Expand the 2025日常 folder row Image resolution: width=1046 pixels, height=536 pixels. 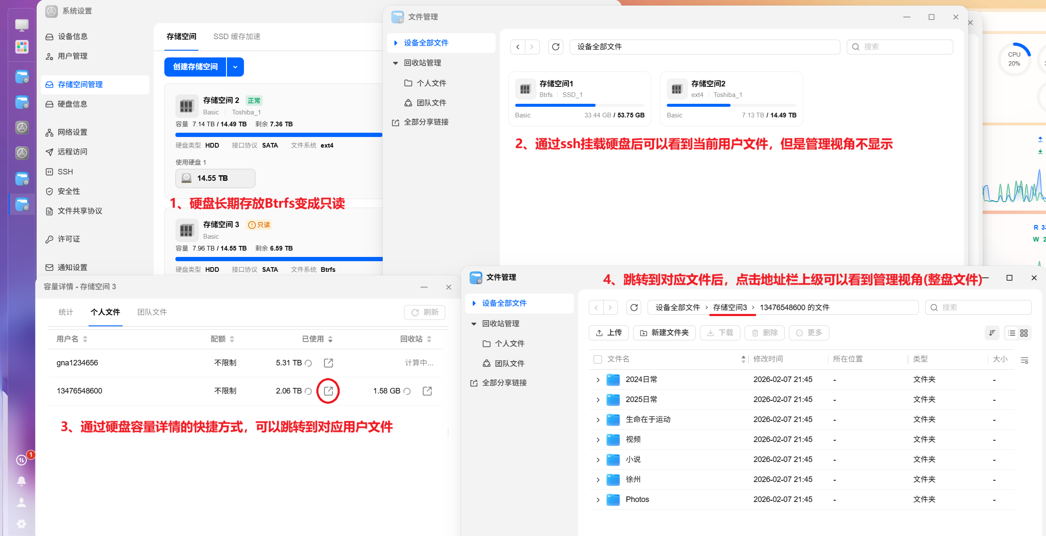pyautogui.click(x=598, y=399)
